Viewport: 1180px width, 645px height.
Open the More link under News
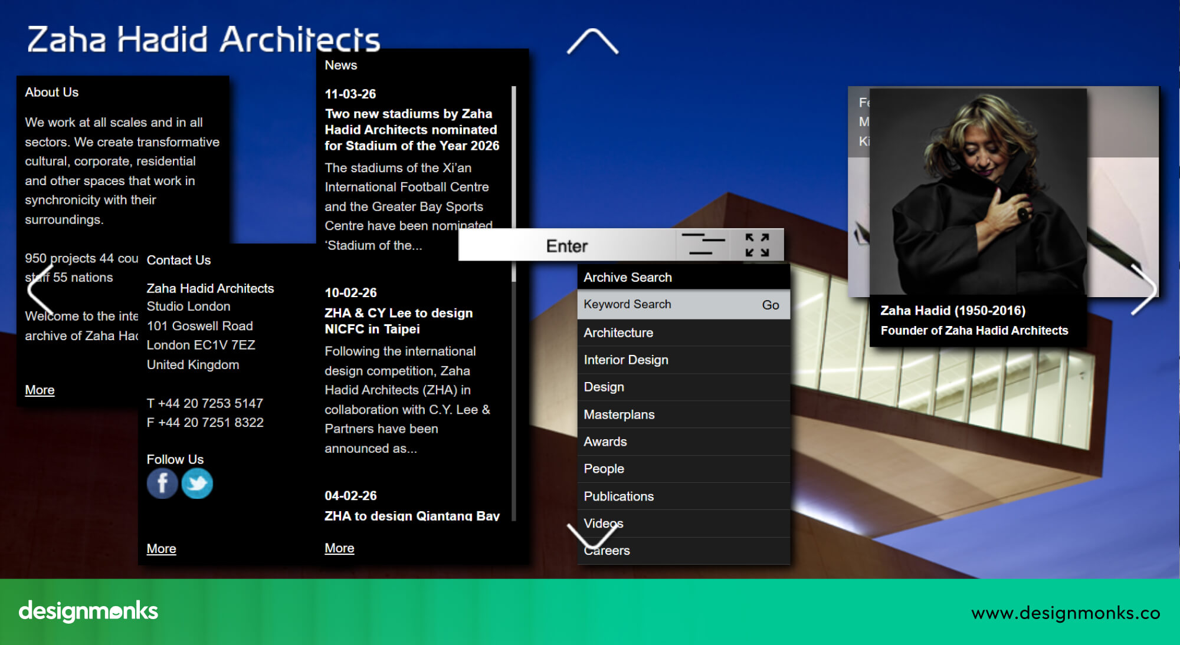[339, 548]
